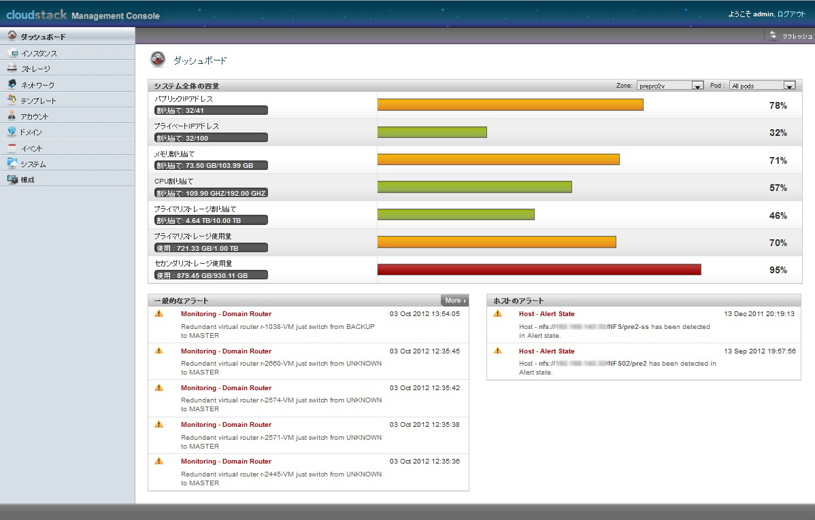
Task: Click the 割り当て: 32/100 label
Action: (x=211, y=138)
